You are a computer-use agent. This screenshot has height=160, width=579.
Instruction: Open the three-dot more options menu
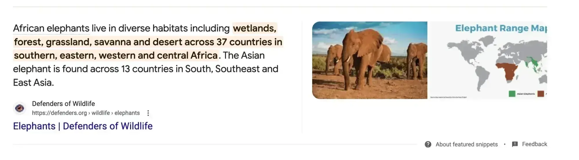point(148,113)
